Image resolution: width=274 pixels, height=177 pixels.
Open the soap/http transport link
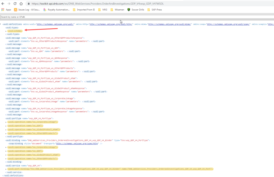point(77,144)
